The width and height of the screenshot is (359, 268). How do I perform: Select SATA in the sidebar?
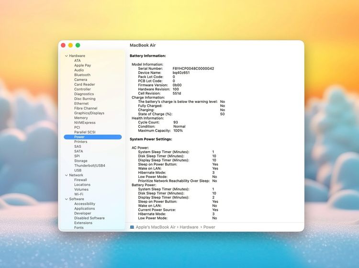[79, 151]
